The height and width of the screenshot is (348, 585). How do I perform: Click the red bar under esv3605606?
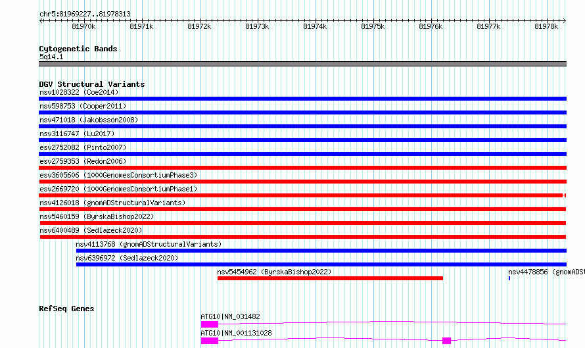[302, 182]
